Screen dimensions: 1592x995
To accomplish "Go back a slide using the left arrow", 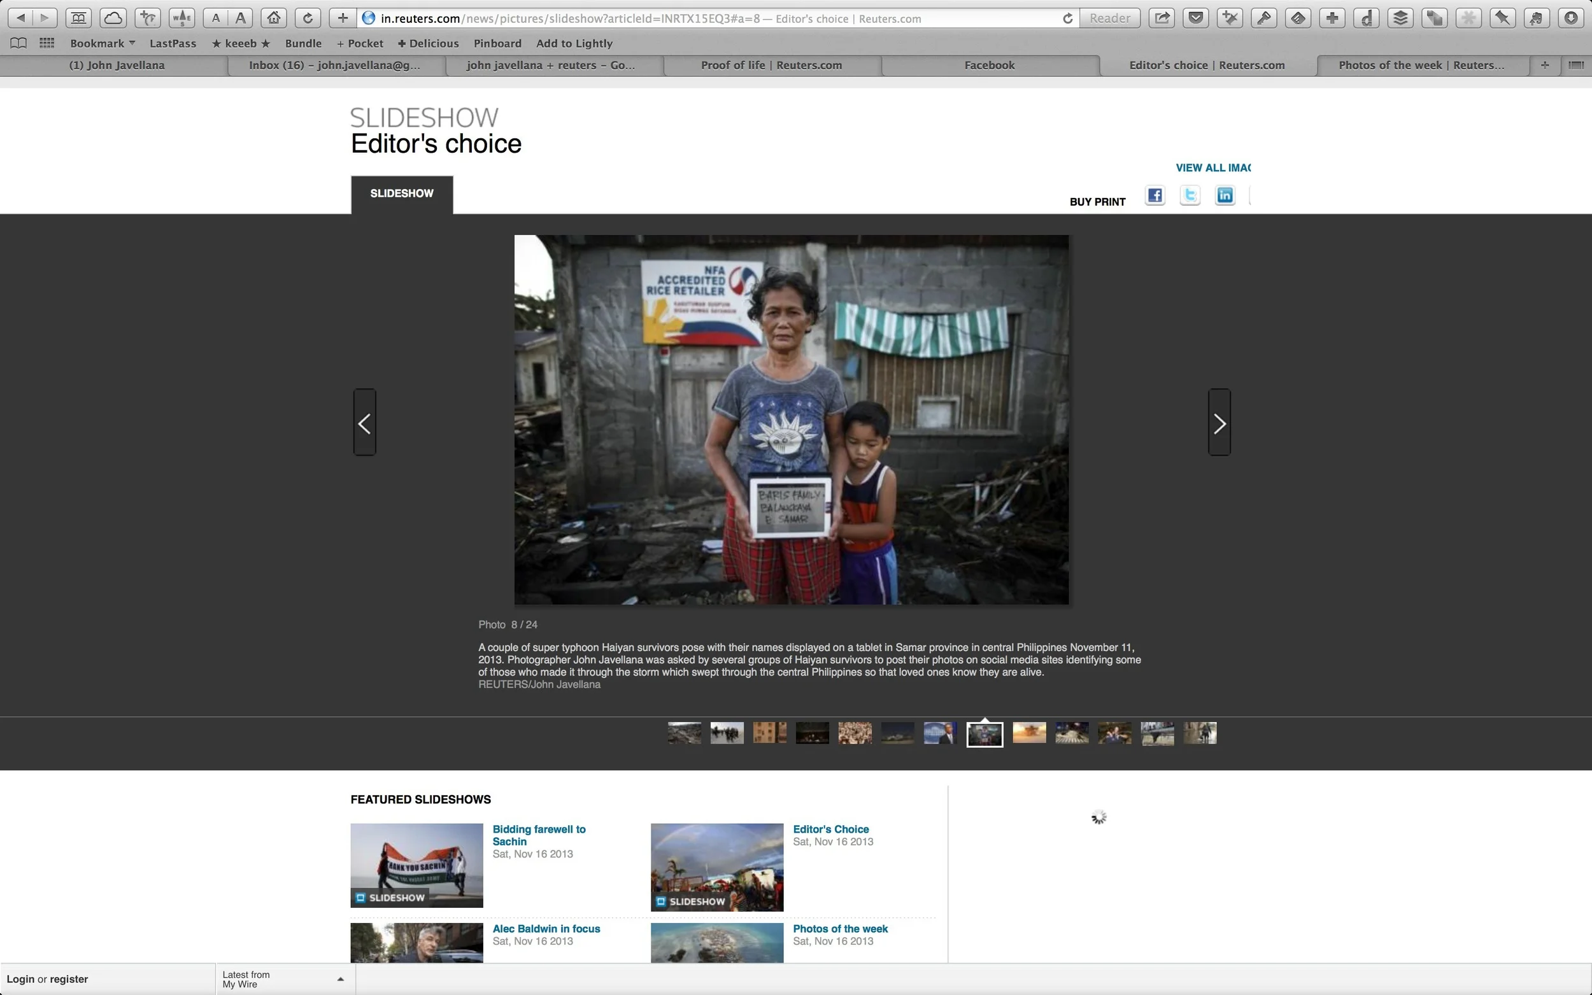I will pyautogui.click(x=366, y=422).
